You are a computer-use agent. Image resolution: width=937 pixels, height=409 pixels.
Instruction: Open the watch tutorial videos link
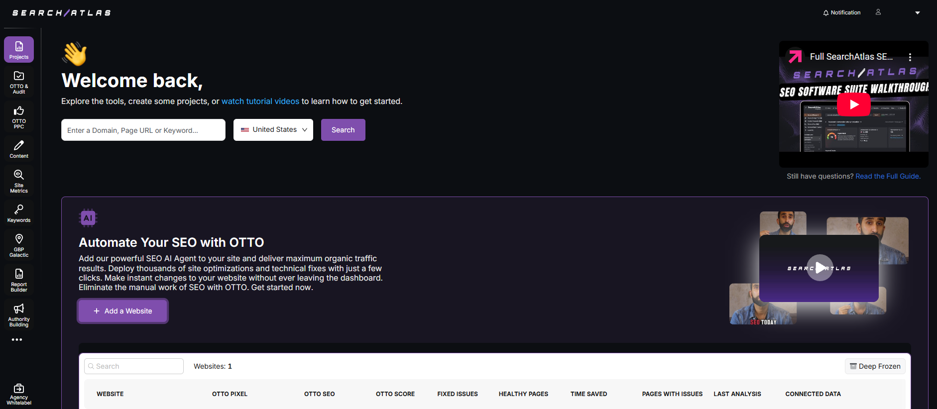[x=260, y=102]
